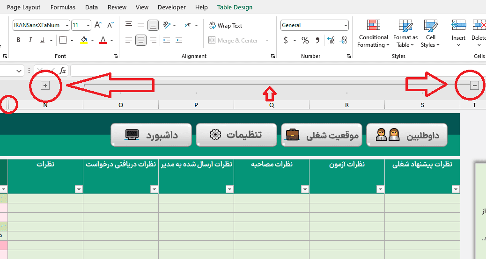This screenshot has width=486, height=259.
Task: Open Number format dialog launcher
Action: click(x=349, y=56)
